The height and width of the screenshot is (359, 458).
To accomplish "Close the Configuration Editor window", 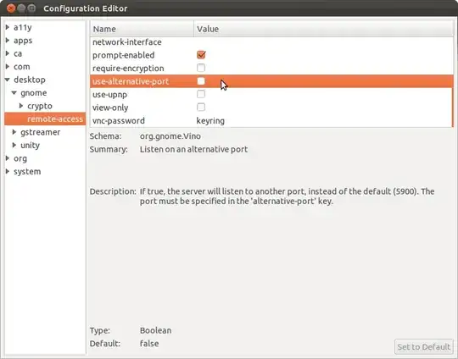I will 11,8.
